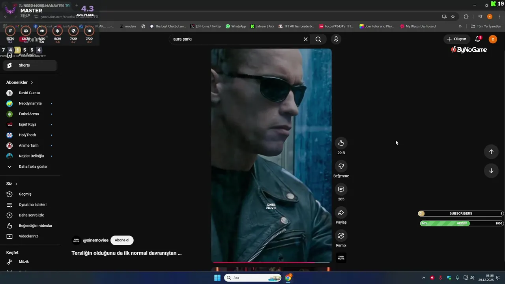
Task: Open the WhatsApp bookmark
Action: point(236,26)
